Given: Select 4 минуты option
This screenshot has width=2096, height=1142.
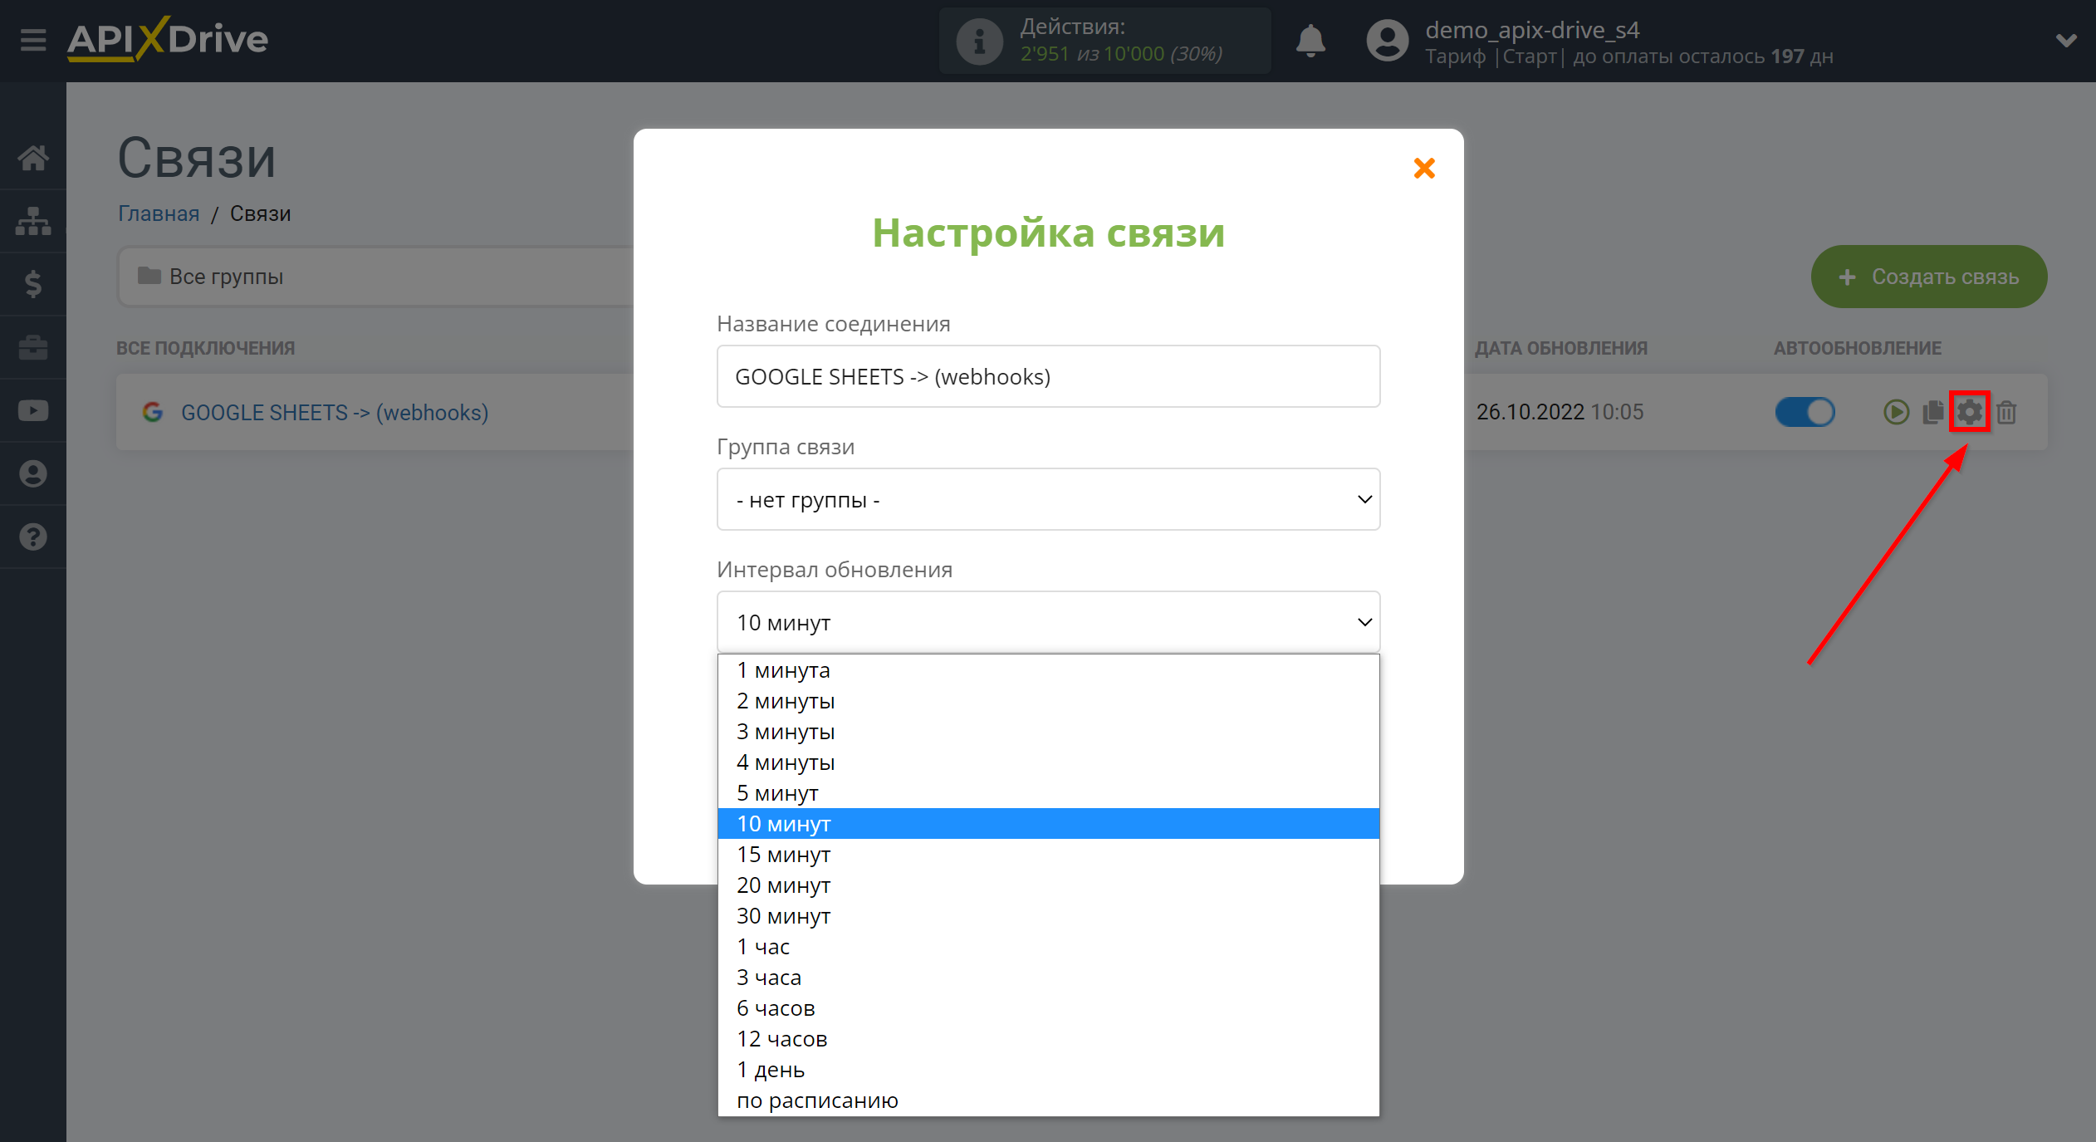Looking at the screenshot, I should [1048, 762].
